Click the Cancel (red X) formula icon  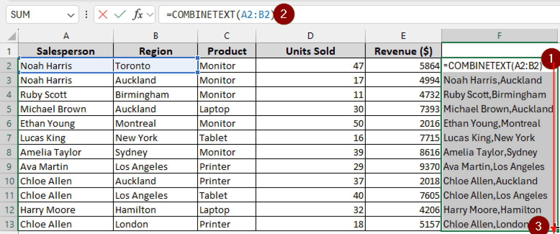(103, 14)
